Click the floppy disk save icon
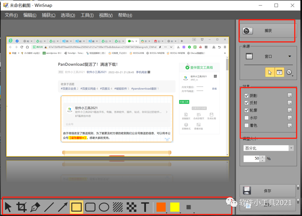302x216 pixels. [x=247, y=190]
